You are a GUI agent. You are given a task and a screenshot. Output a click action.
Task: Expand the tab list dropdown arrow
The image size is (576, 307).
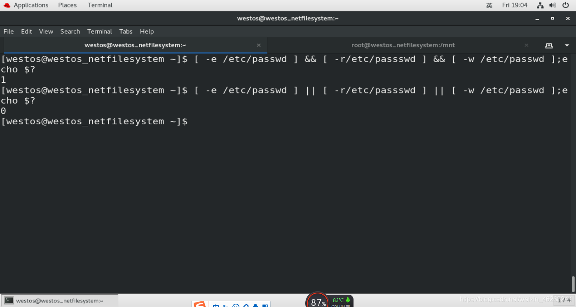tap(567, 45)
